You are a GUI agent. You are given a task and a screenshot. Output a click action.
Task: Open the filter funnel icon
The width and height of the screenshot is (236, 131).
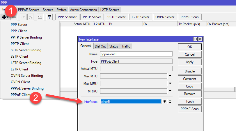(49, 17)
